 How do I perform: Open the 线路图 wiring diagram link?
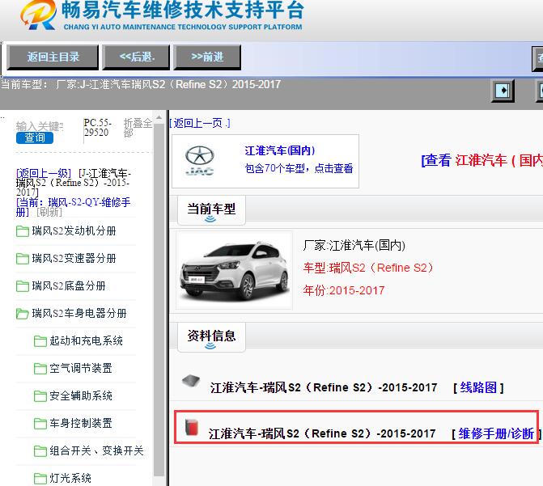tap(478, 387)
